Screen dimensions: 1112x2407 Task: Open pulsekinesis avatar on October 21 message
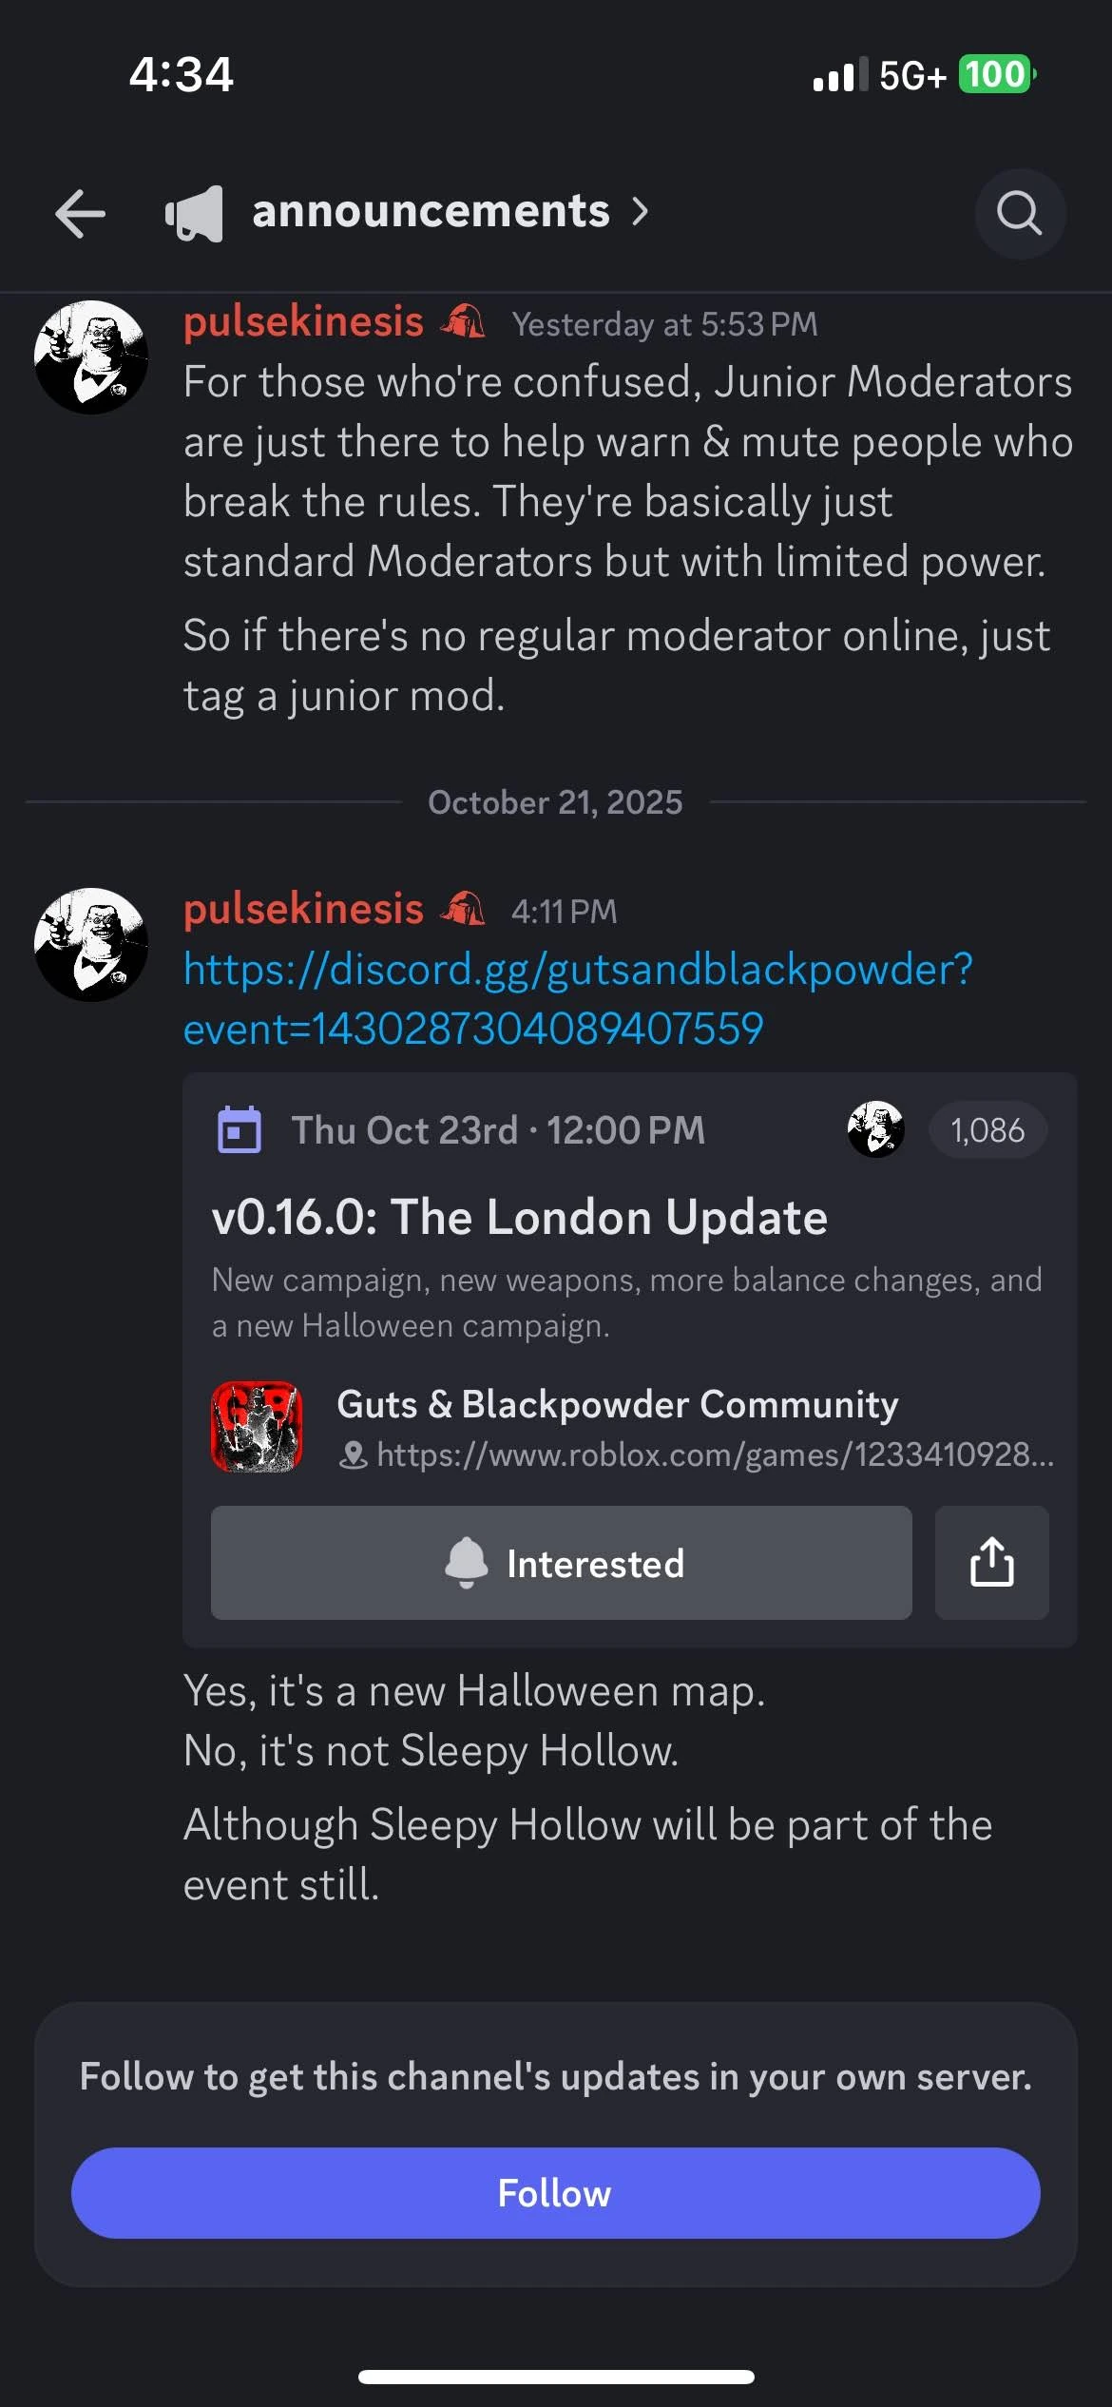(x=91, y=944)
